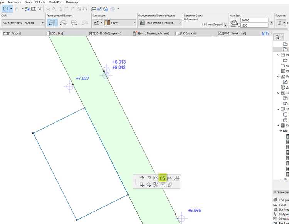289x224 pixels.
Task: Switch to the 3D / Все tab
Action: coord(55,33)
